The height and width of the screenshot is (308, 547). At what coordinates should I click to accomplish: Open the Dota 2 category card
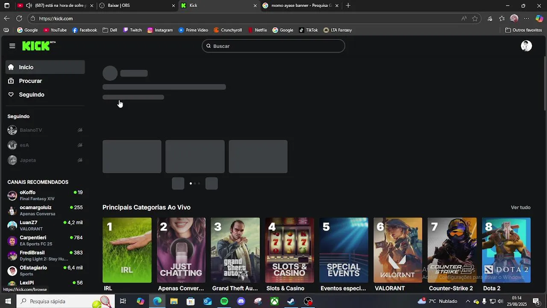coord(506,250)
